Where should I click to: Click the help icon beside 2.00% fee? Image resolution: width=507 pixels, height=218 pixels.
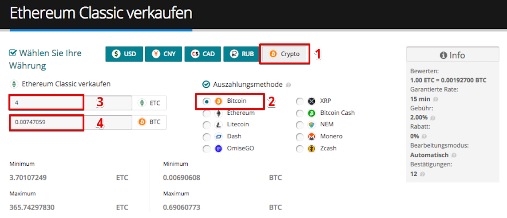point(433,118)
